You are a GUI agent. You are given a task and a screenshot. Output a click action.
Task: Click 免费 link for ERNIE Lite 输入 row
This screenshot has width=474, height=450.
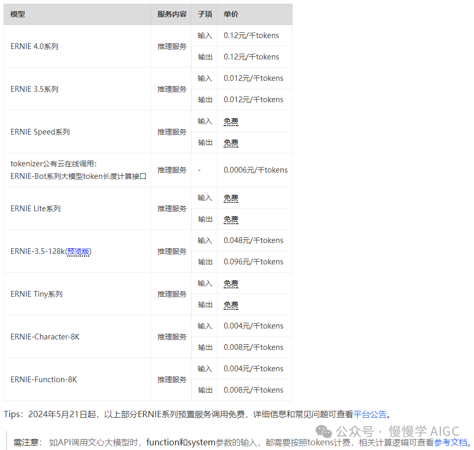pos(231,198)
